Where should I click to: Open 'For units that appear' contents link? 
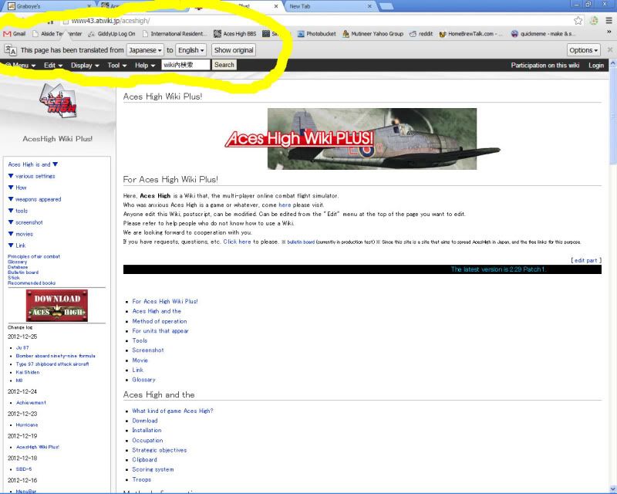pos(160,331)
